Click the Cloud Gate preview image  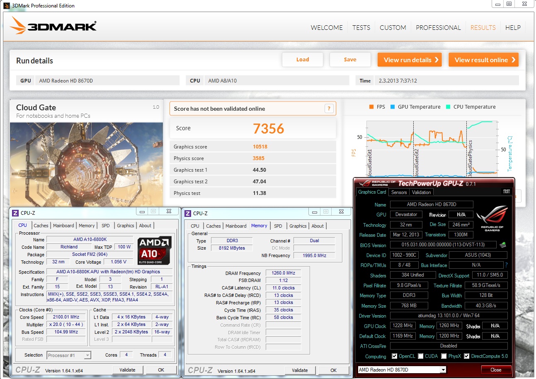[87, 164]
